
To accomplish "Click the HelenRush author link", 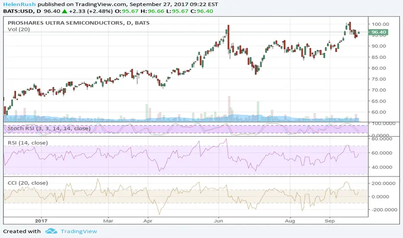I will [x=19, y=4].
